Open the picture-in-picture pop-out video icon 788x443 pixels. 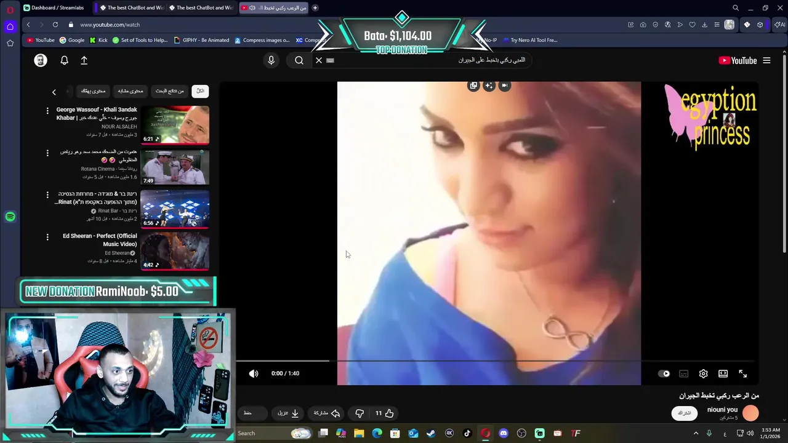[473, 86]
